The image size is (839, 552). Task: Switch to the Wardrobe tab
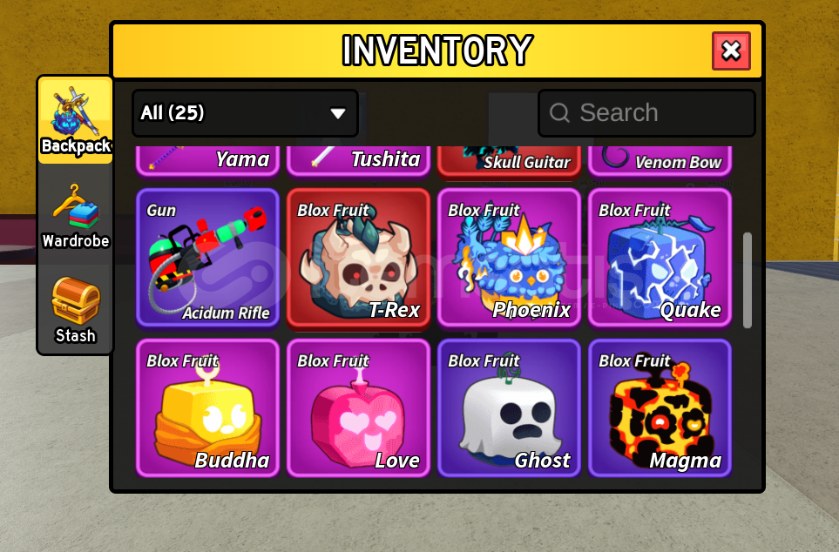(76, 217)
